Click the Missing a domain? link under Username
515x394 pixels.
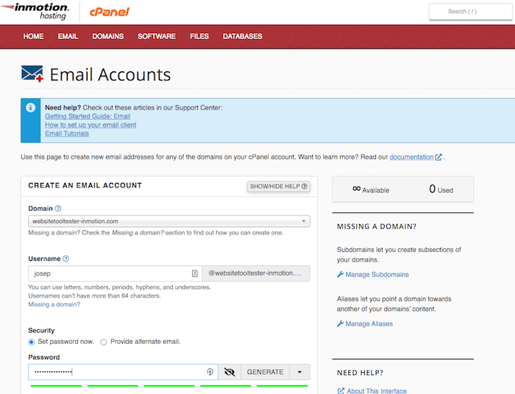pos(54,304)
